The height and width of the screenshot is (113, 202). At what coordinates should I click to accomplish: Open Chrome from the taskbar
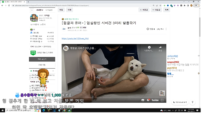(64, 110)
